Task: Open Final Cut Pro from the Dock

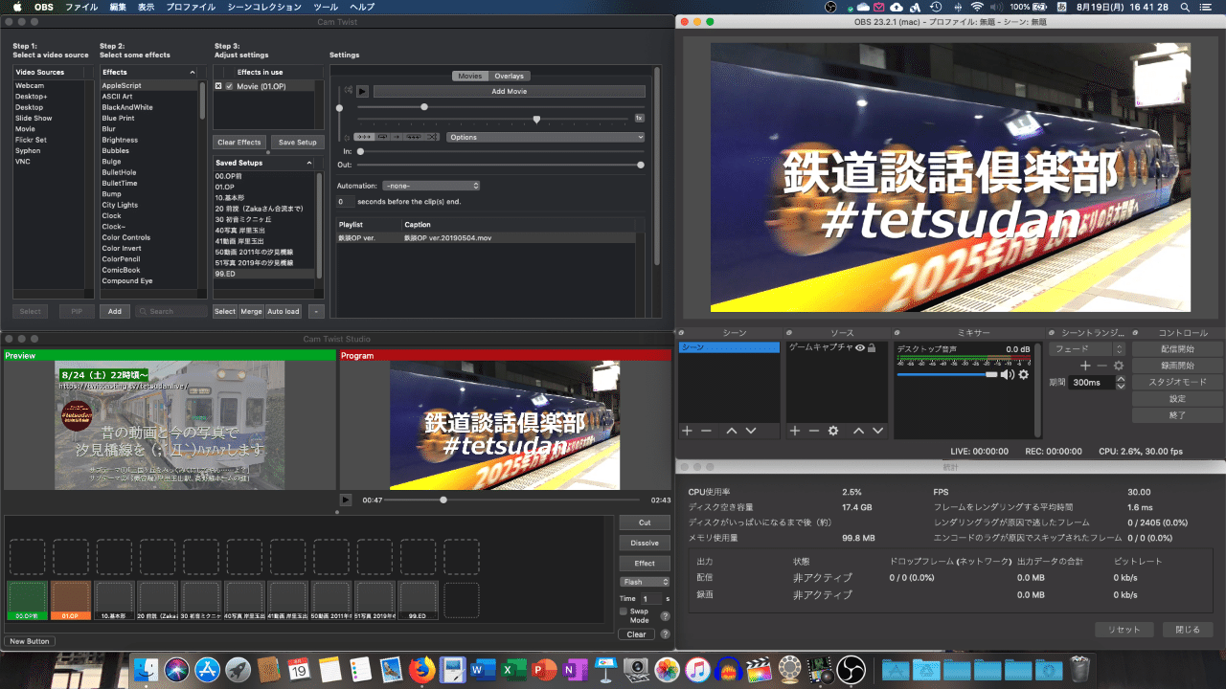Action: coord(761,669)
